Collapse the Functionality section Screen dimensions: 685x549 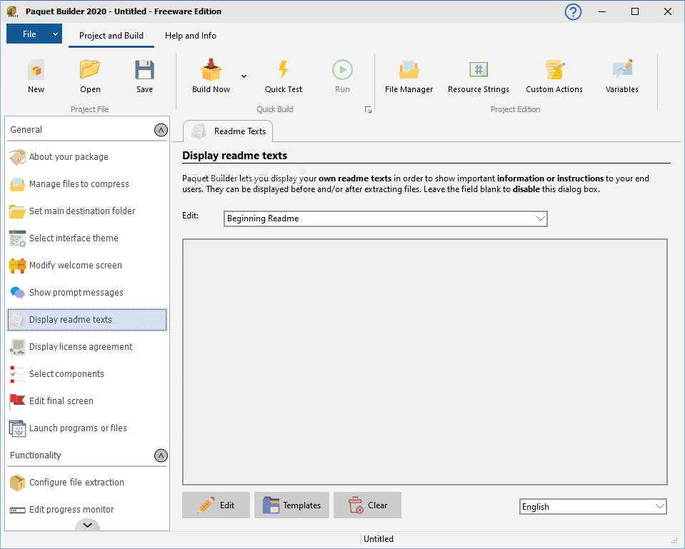click(161, 455)
